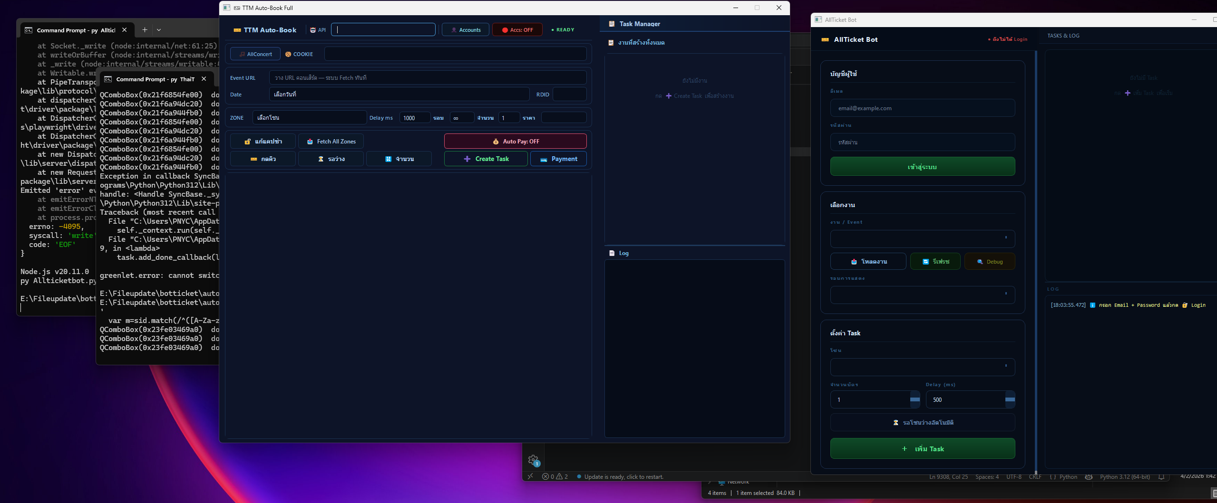Click the AllTicket refresh button

[935, 262]
